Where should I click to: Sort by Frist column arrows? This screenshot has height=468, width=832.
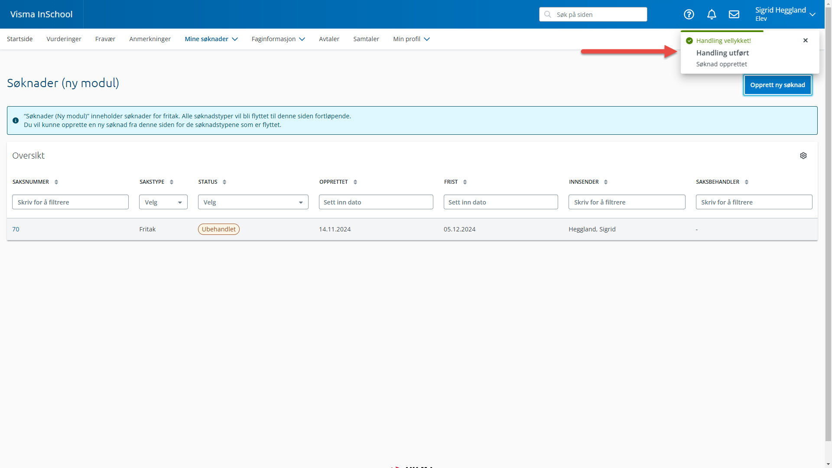tap(465, 182)
